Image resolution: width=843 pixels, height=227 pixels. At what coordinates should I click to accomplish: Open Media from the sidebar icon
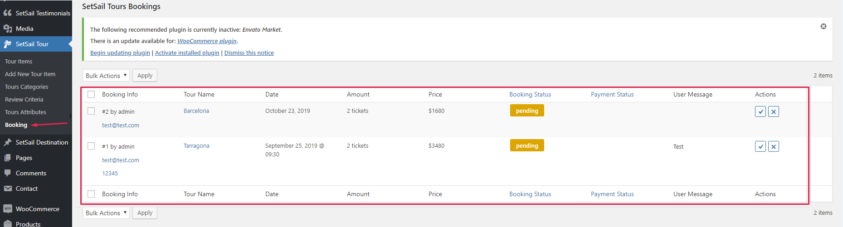point(8,29)
